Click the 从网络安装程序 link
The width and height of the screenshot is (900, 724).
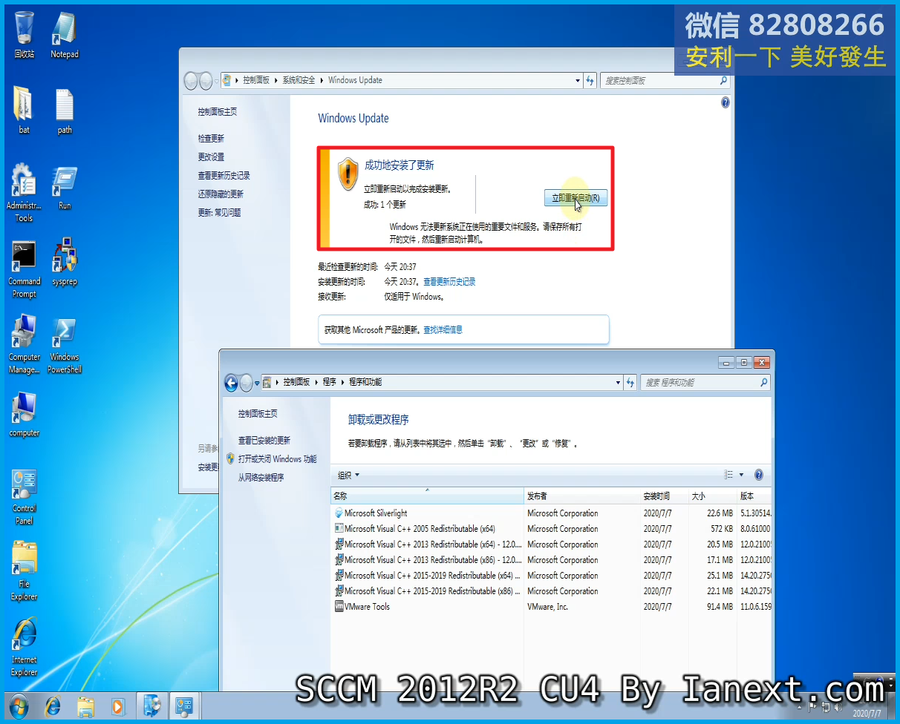click(261, 478)
